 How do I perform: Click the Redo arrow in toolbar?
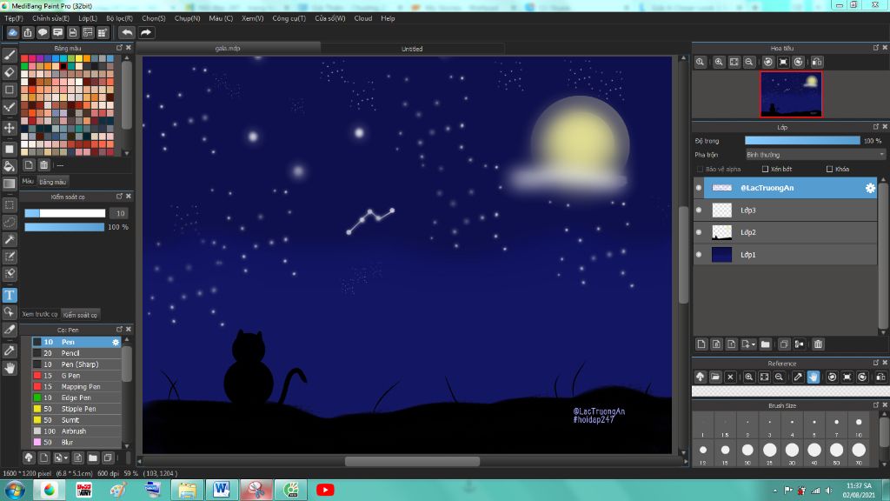[146, 32]
